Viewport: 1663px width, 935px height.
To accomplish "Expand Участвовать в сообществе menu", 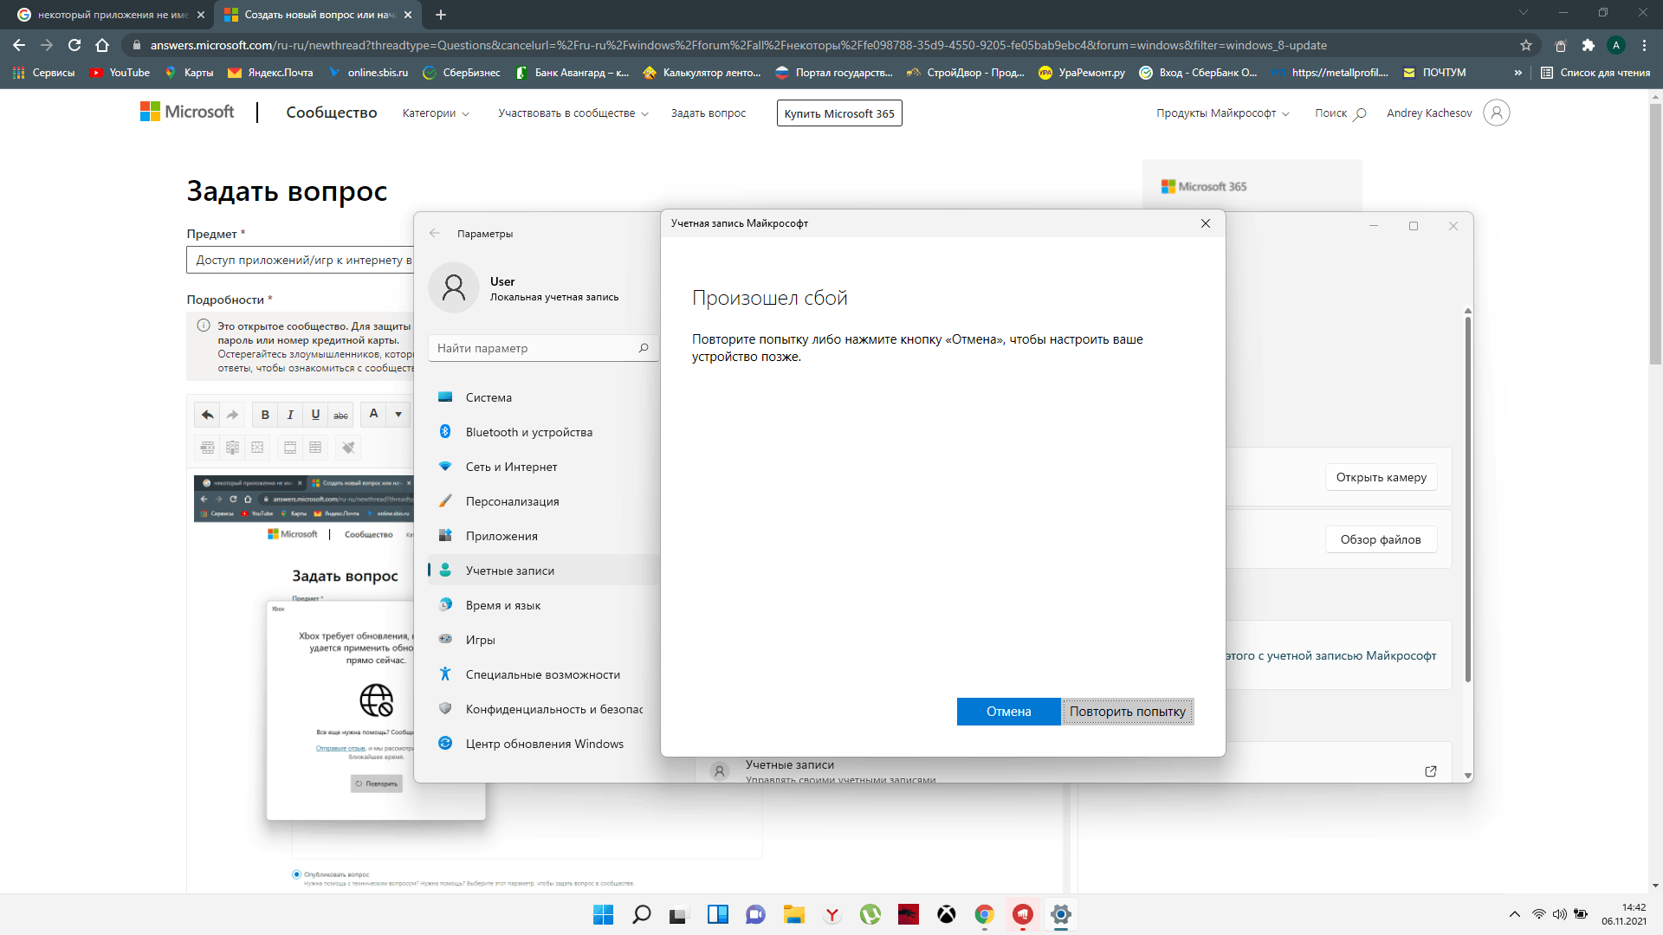I will click(x=573, y=113).
